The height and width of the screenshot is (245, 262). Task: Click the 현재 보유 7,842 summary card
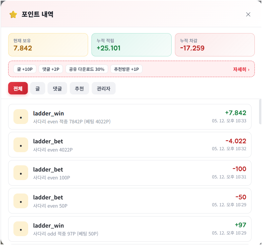pos(48,45)
